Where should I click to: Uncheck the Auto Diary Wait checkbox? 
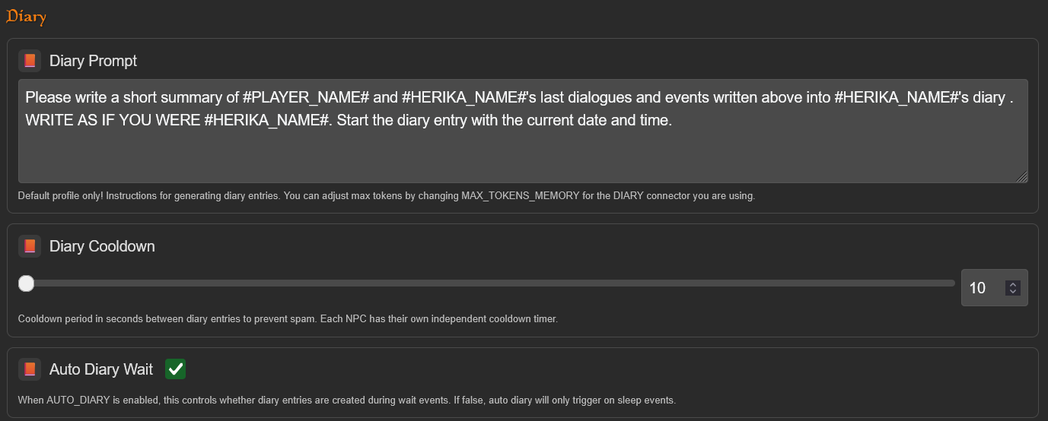(x=176, y=369)
